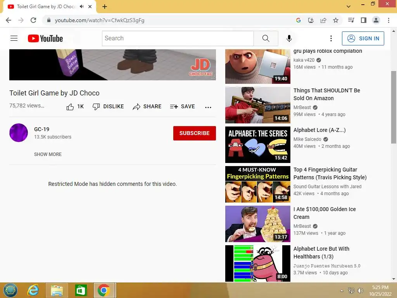The image size is (397, 298).
Task: Open Top 4 Fingerpicking Guitar Patterns title
Action: click(x=330, y=173)
